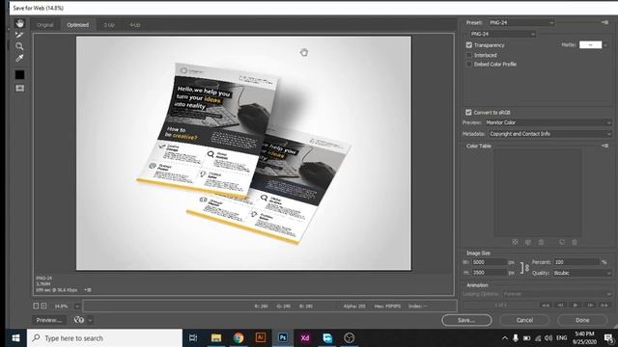Open the eyedropper color black swatch
This screenshot has height=347, width=618.
coord(19,75)
